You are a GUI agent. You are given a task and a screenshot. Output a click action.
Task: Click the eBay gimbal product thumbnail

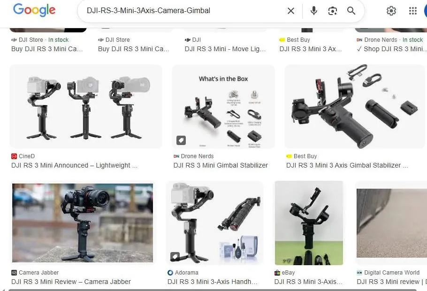point(309,223)
